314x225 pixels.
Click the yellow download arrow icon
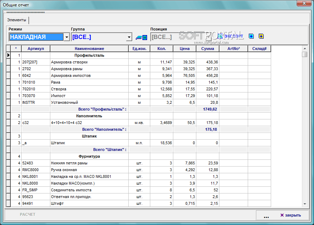click(x=261, y=36)
